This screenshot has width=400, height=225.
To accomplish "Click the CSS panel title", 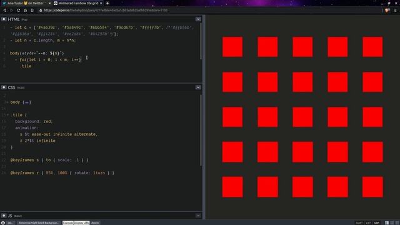I will (11, 87).
